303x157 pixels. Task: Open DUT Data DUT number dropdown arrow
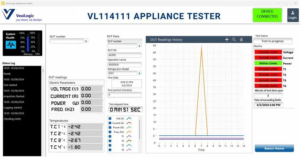(139, 46)
